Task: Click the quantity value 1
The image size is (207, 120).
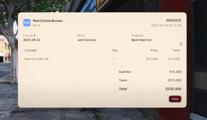Action: pos(113,59)
